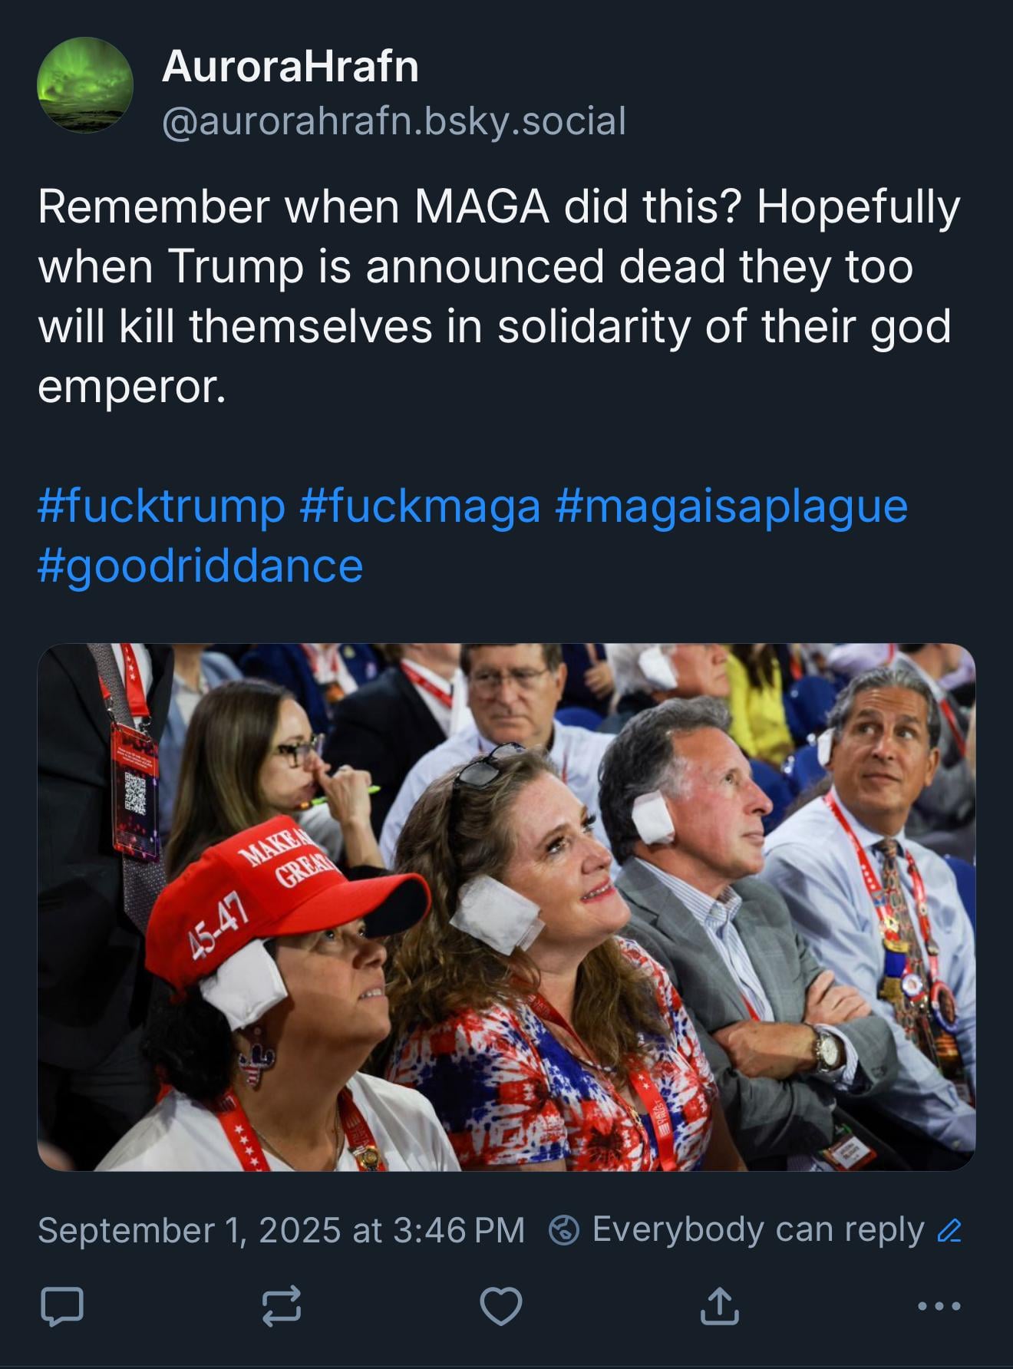Open the share upload arrow icon
Image resolution: width=1013 pixels, height=1369 pixels.
pos(720,1305)
